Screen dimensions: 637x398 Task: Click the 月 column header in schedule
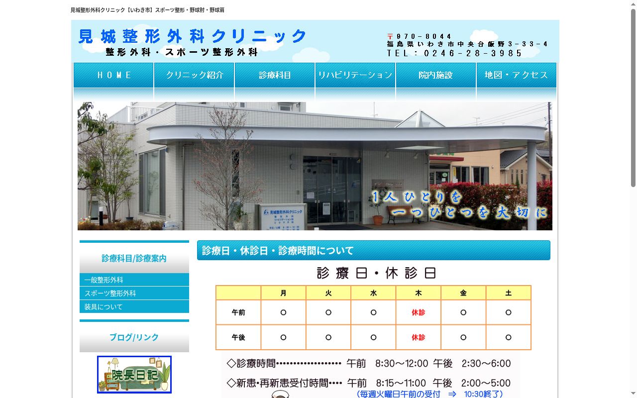(283, 293)
